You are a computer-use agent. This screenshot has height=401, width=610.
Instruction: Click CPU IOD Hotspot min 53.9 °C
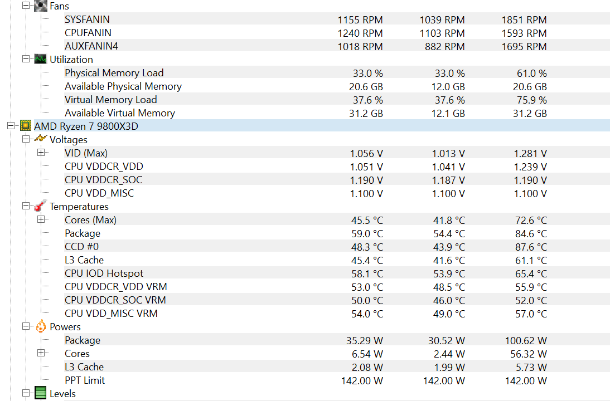click(x=449, y=273)
